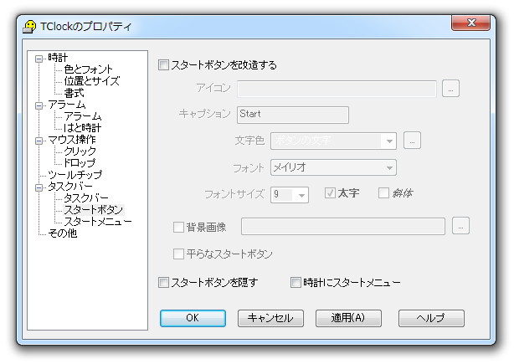This screenshot has width=514, height=364.
Task: Select child アラーム item under アラーム
Action: 83,116
